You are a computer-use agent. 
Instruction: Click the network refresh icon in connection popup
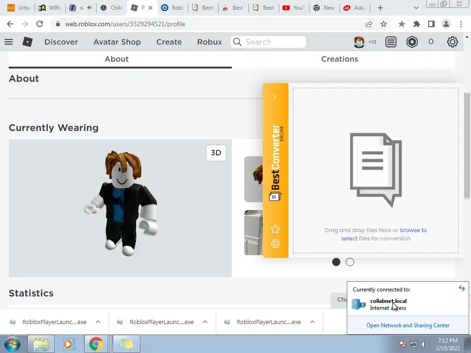point(462,289)
